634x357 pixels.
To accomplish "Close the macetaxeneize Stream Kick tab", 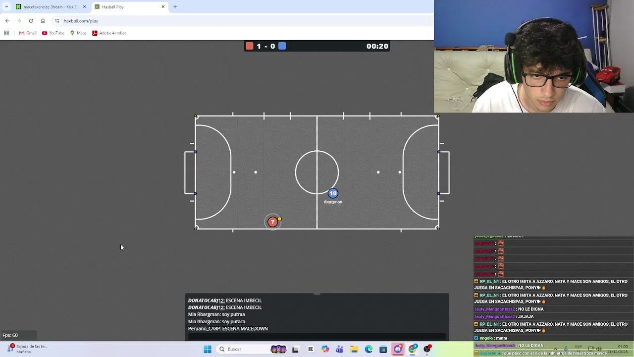I will click(84, 7).
